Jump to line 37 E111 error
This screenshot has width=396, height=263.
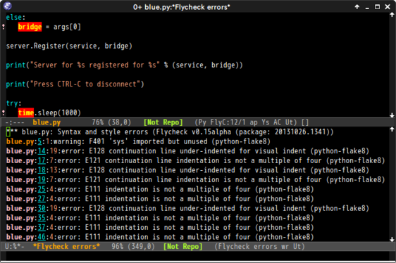[x=42, y=228]
